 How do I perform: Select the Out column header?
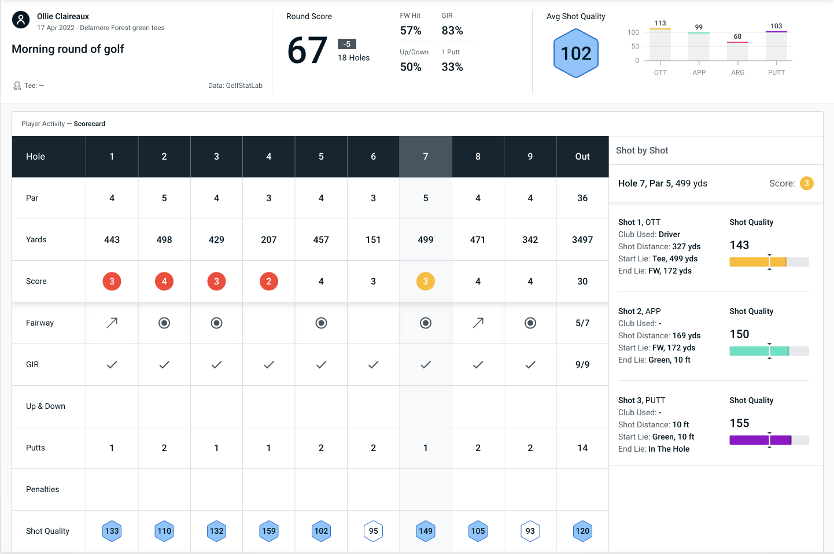(582, 156)
